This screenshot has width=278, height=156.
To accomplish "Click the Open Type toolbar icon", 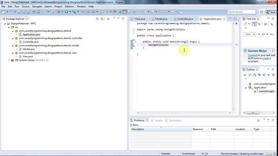I will 102,12.
